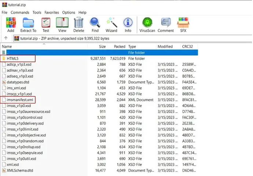253x176 pixels.
Task: Click the XMLSchema.dtd file icon
Action: 4,170
